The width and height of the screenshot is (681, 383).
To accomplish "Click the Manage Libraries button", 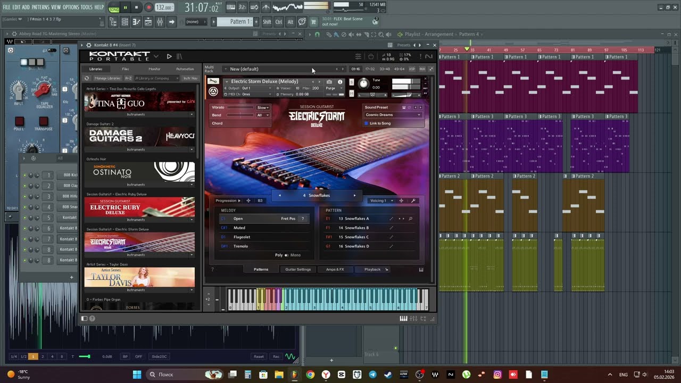I will (107, 78).
